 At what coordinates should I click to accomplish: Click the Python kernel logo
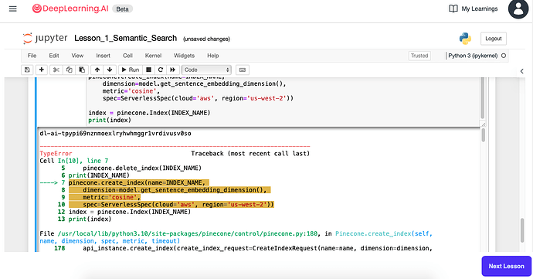click(x=465, y=39)
